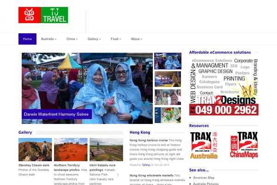
Task: Select the second slider thumbnail of night market
Action: click(168, 79)
